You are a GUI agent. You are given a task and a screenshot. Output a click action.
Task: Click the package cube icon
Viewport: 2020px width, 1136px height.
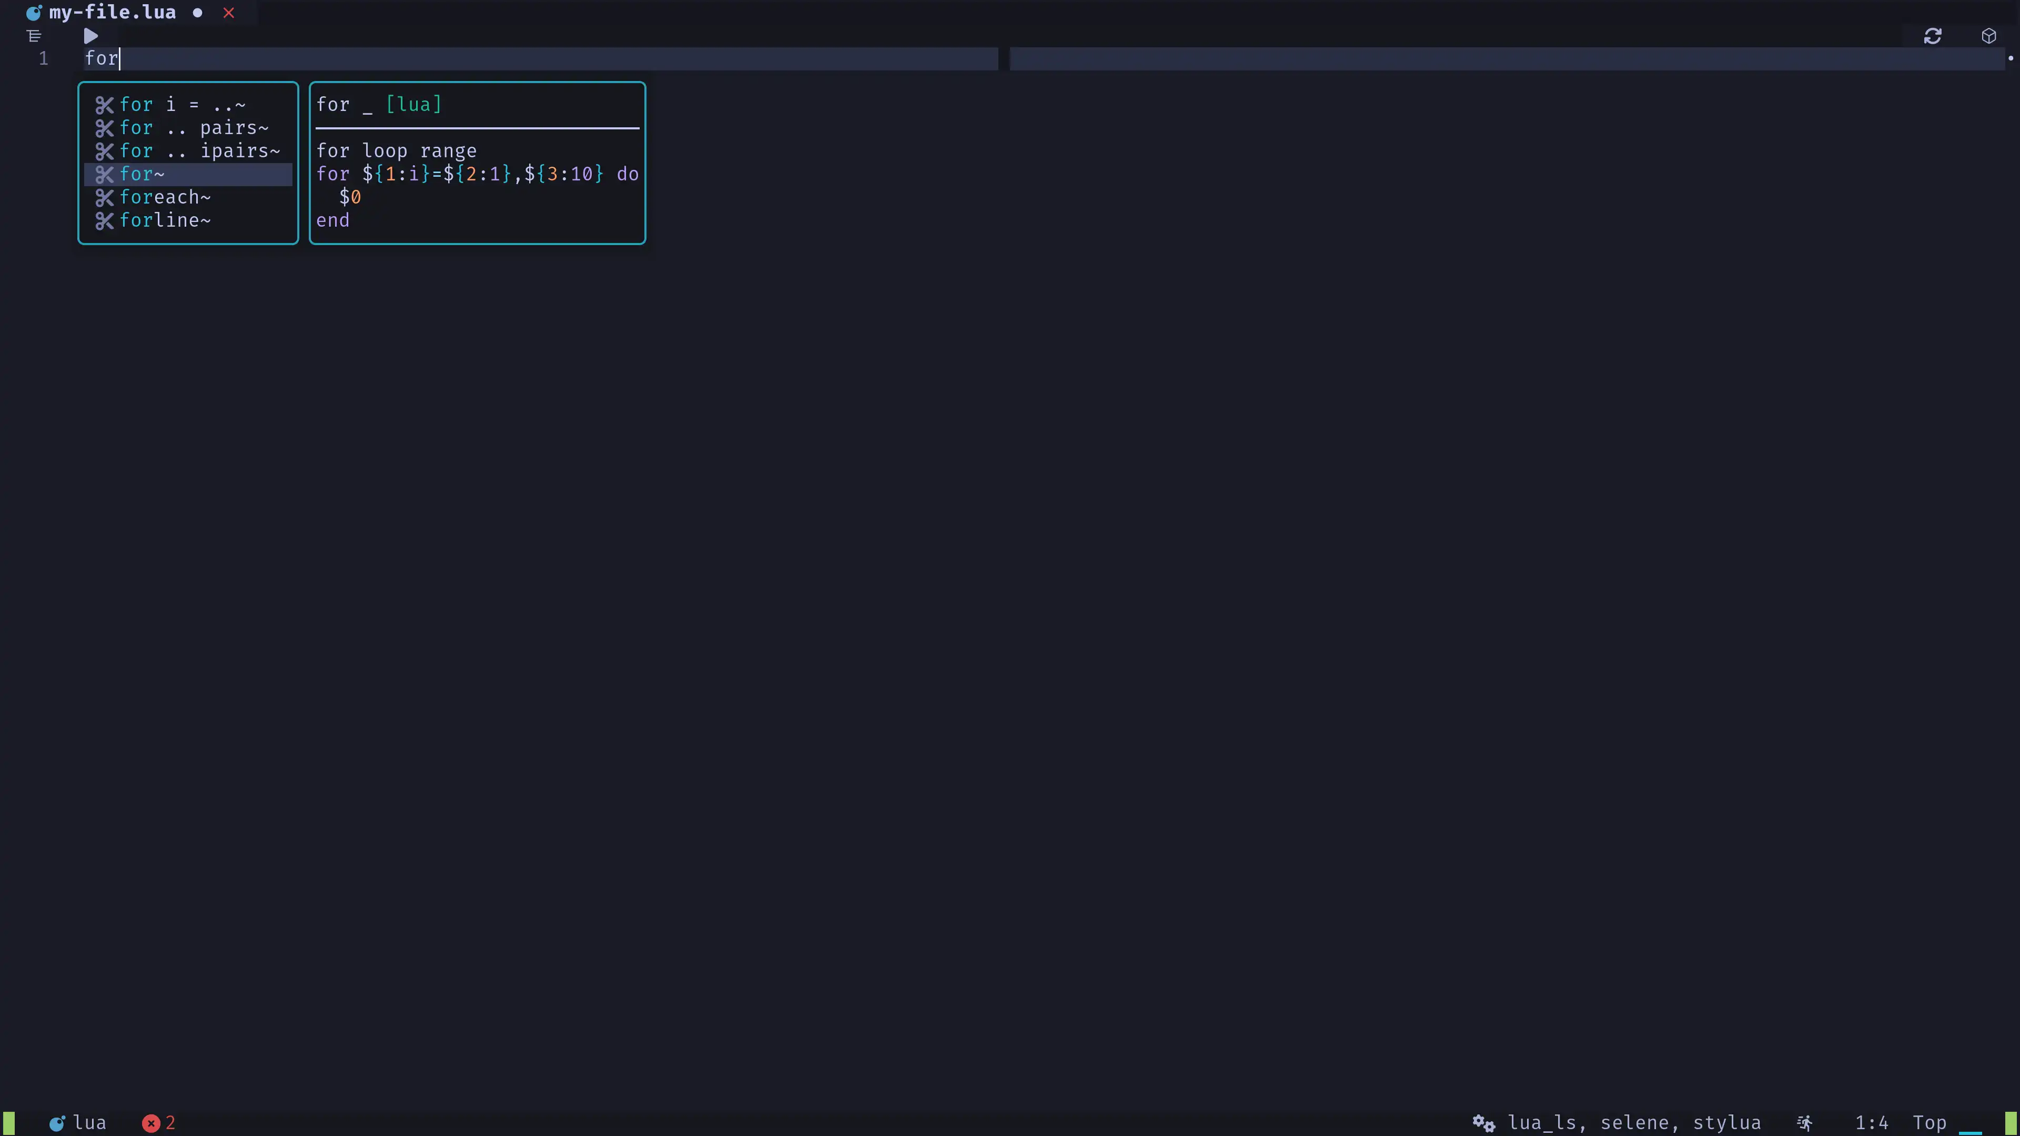click(x=1988, y=36)
